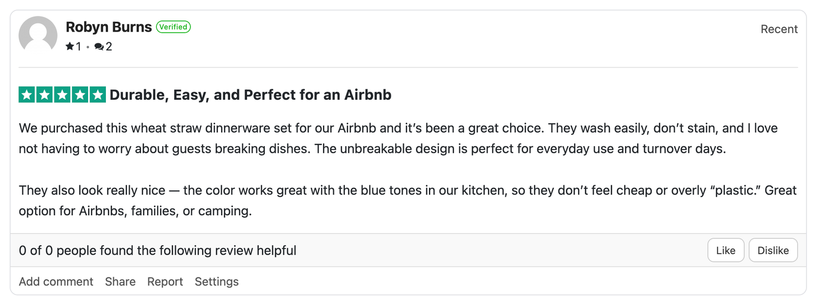
Task: Click the fourth green rating star
Action: click(80, 95)
